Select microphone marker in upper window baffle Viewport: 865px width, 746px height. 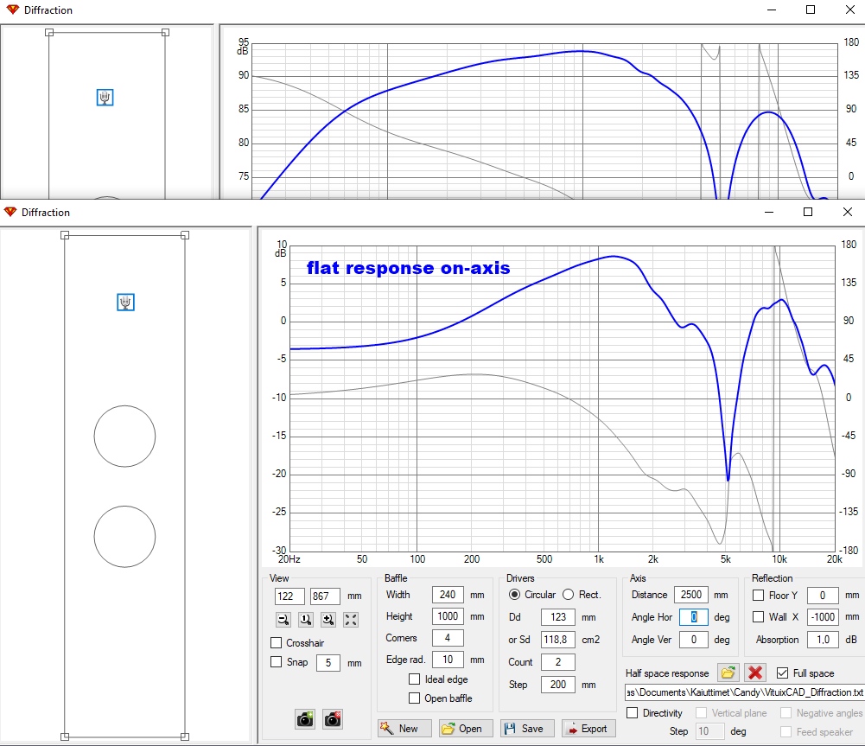coord(105,98)
